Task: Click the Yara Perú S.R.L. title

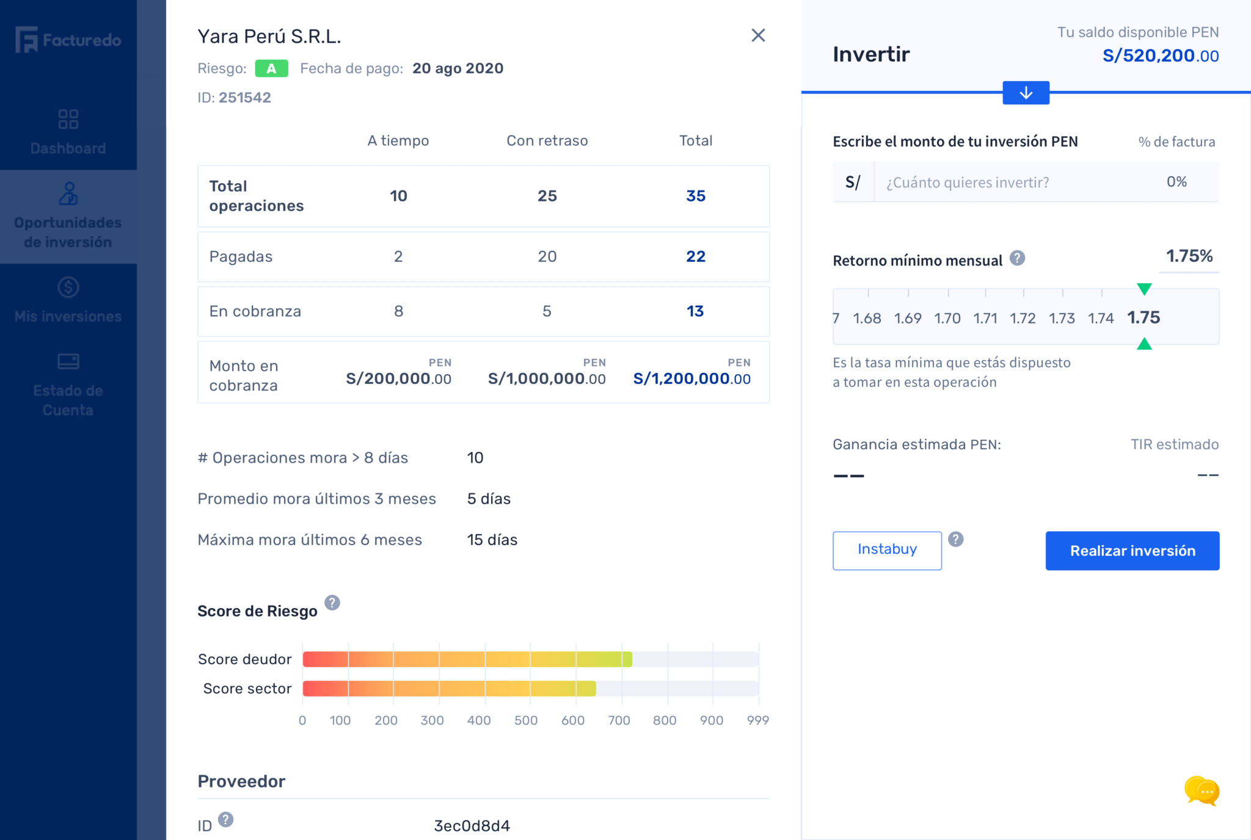Action: tap(269, 37)
